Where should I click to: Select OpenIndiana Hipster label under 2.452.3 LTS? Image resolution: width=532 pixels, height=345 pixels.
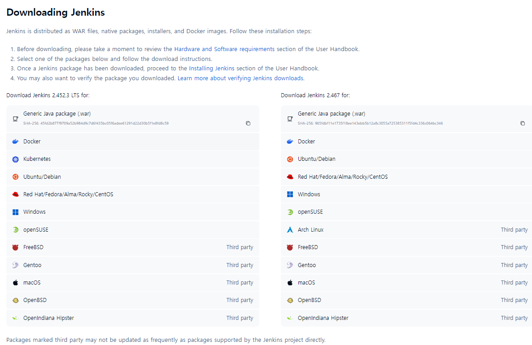point(48,318)
